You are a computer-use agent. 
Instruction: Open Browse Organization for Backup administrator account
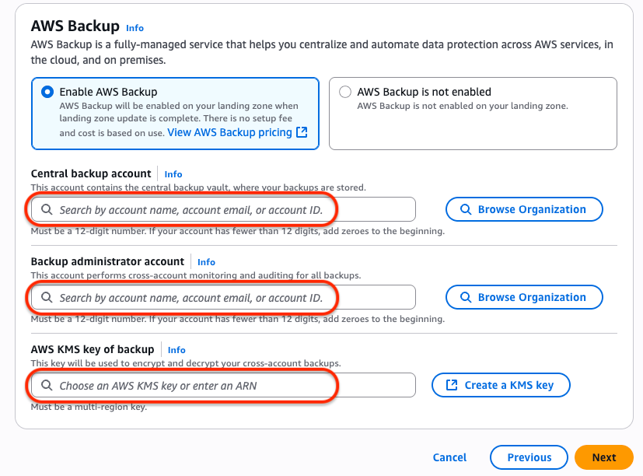[x=523, y=297]
